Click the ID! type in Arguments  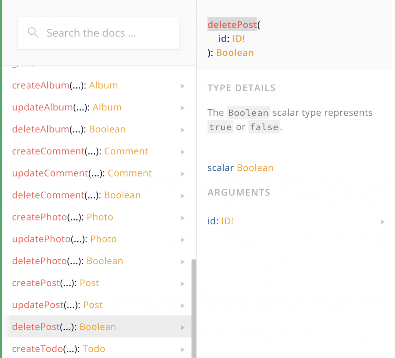[227, 221]
